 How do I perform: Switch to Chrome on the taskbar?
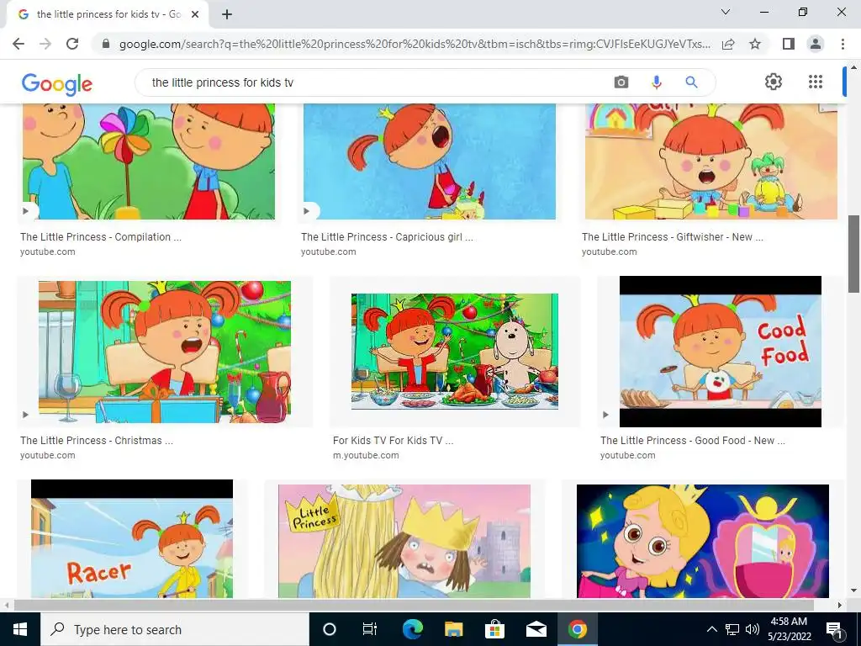pos(577,629)
